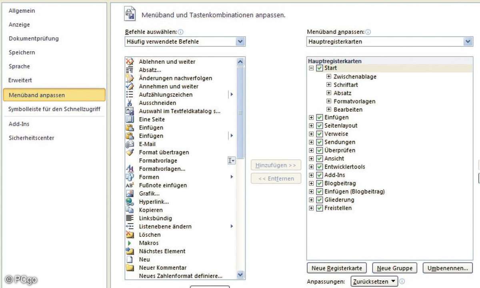This screenshot has width=480, height=288.
Task: Click the Neu document icon
Action: (x=130, y=259)
